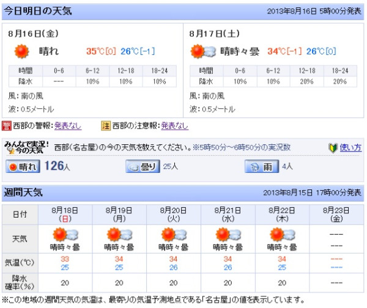367x308 pixels.
Task: Click the 8月21日(水) column header
Action: [228, 215]
